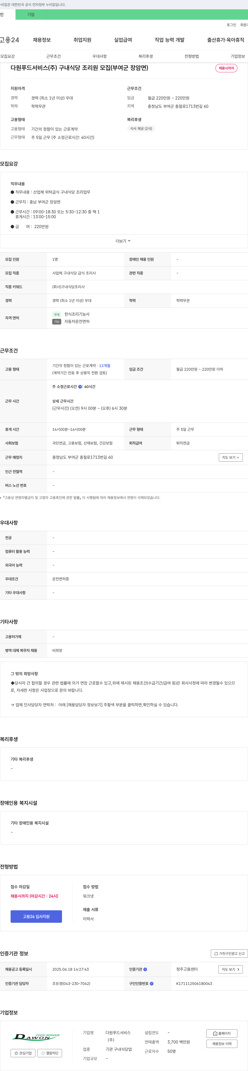248x1071 pixels.
Task: Click the 채용시까지 status badge
Action: [x=227, y=68]
